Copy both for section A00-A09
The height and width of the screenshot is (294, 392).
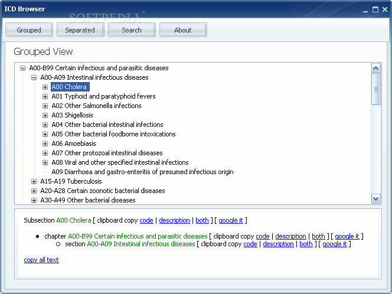tap(306, 244)
